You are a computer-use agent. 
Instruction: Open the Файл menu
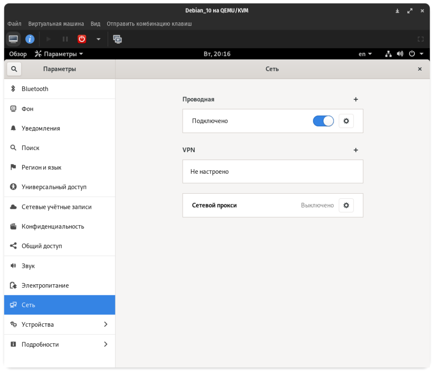point(14,24)
